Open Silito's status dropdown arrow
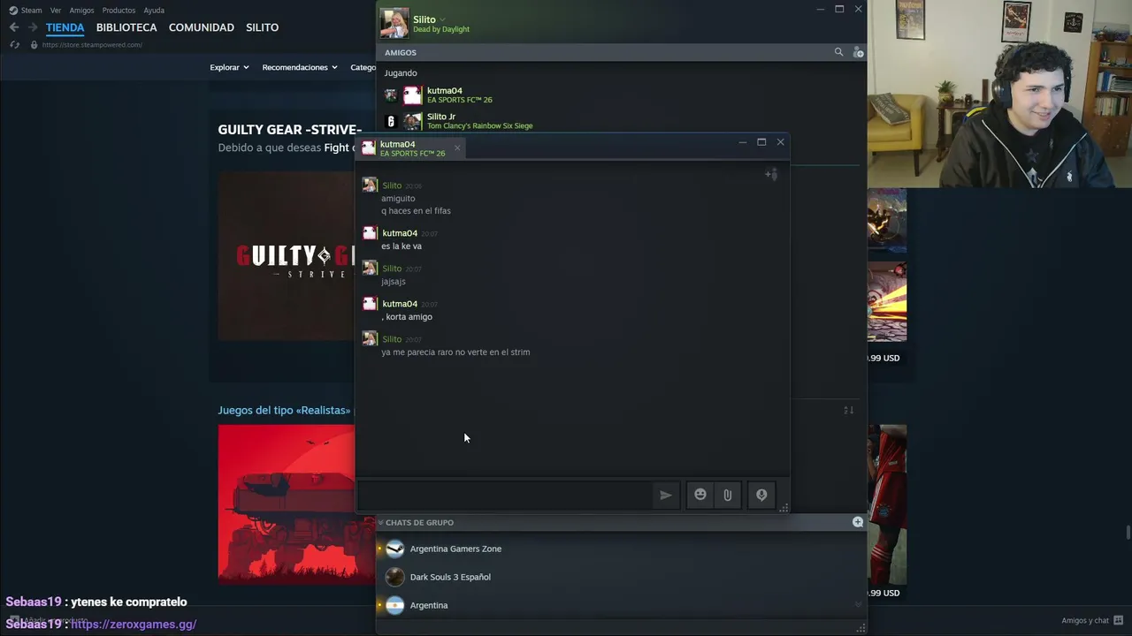 [x=443, y=19]
